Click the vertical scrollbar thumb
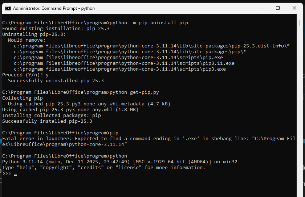Image resolution: width=305 pixels, height=197 pixels. point(300,22)
